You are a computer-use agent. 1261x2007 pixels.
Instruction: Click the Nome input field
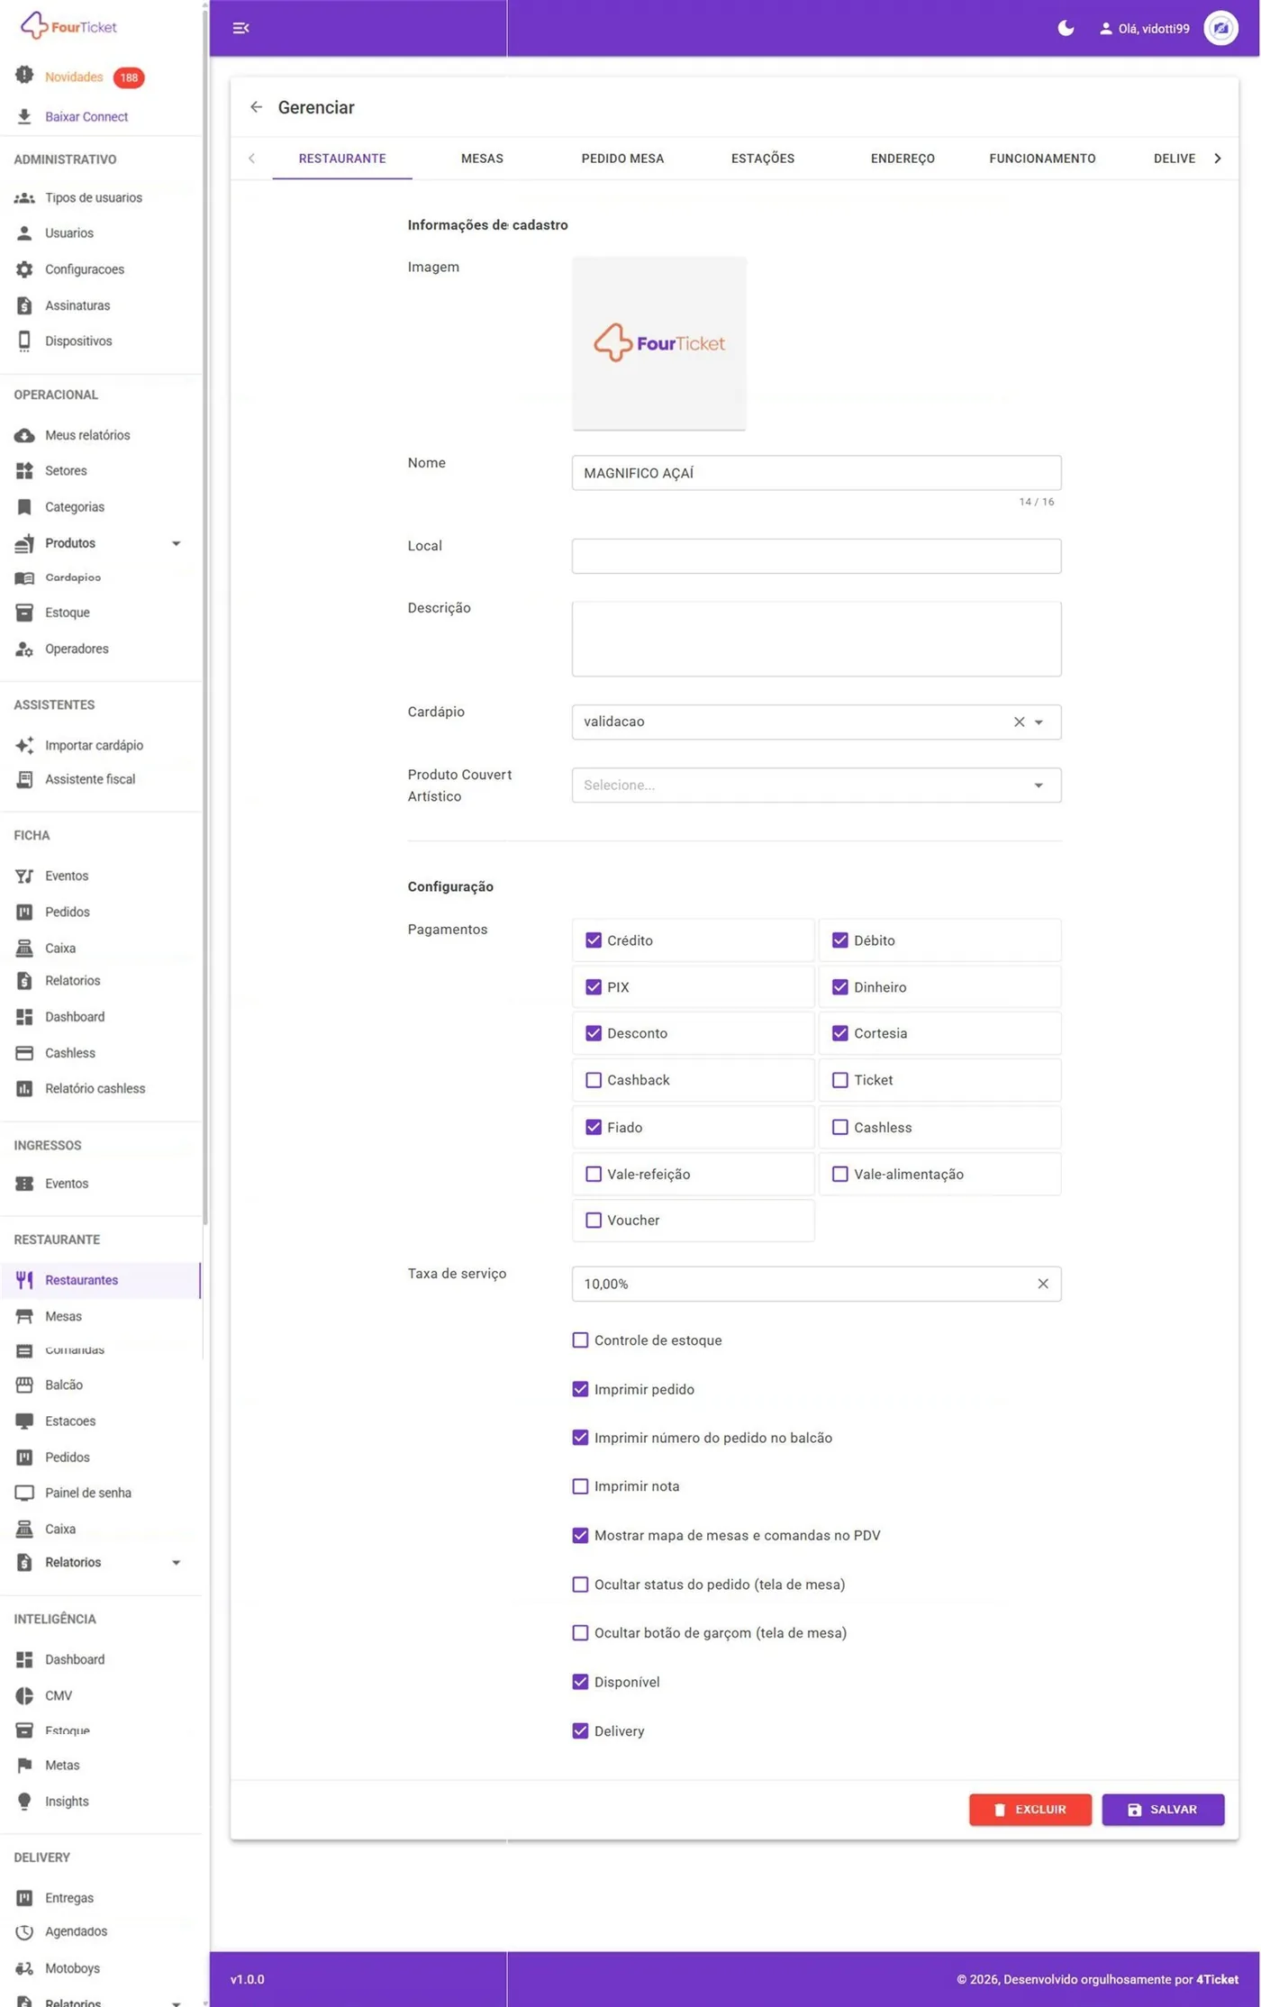[x=816, y=473]
